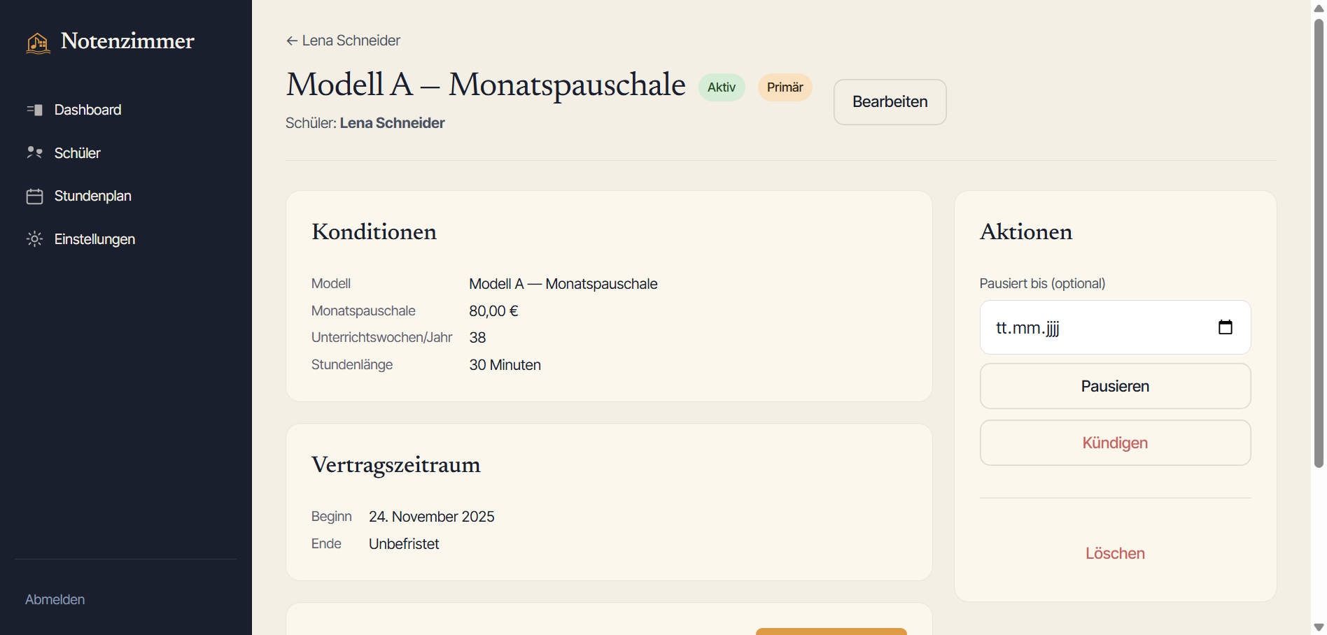
Task: Click the Konditionen heading
Action: 374,231
